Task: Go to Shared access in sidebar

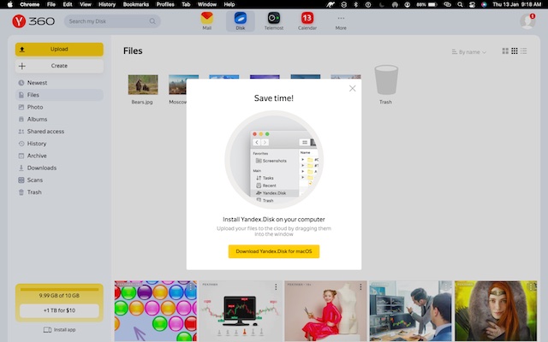Action: (45, 132)
